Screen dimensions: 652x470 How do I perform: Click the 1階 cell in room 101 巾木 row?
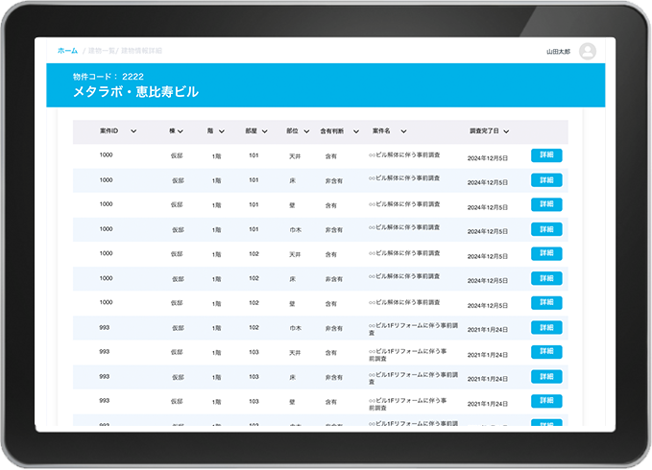[217, 230]
